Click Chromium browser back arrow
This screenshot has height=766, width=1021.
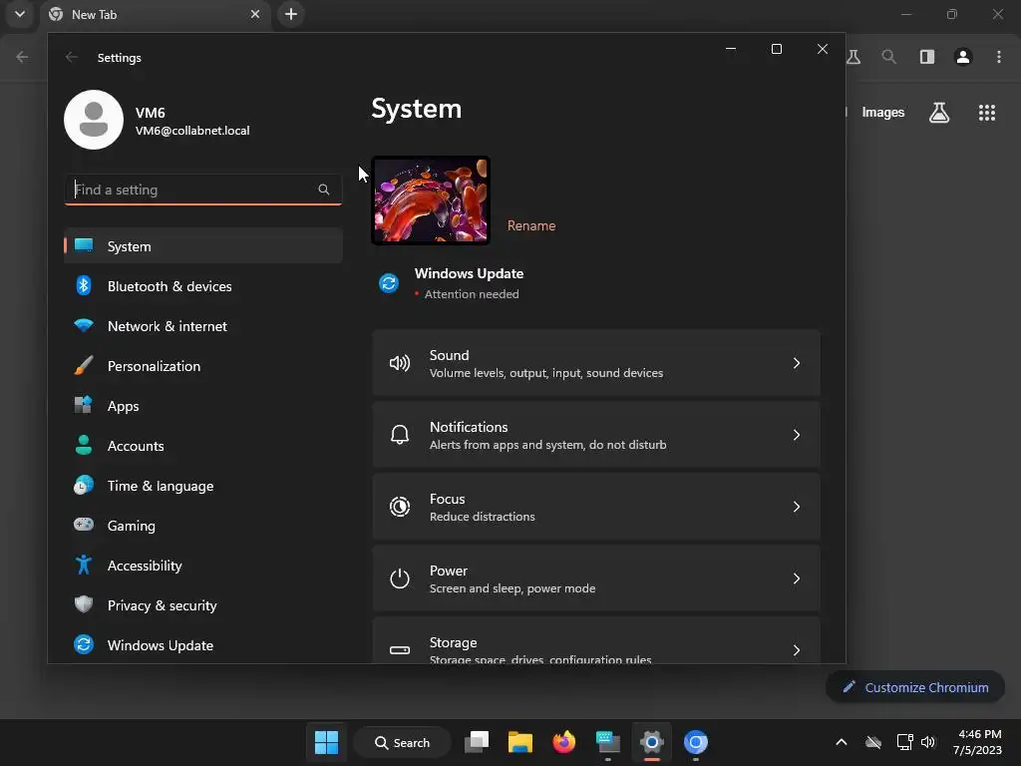22,57
